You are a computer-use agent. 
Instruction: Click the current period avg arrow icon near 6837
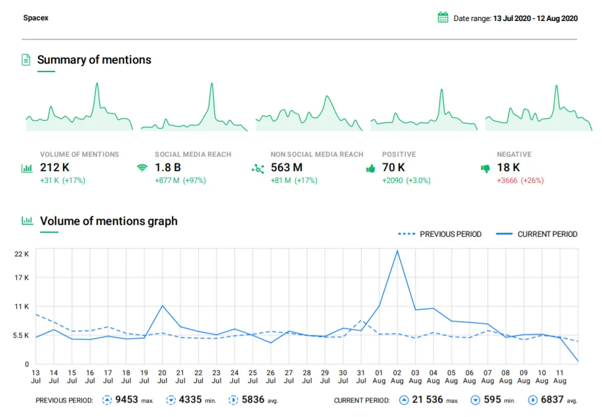[532, 400]
